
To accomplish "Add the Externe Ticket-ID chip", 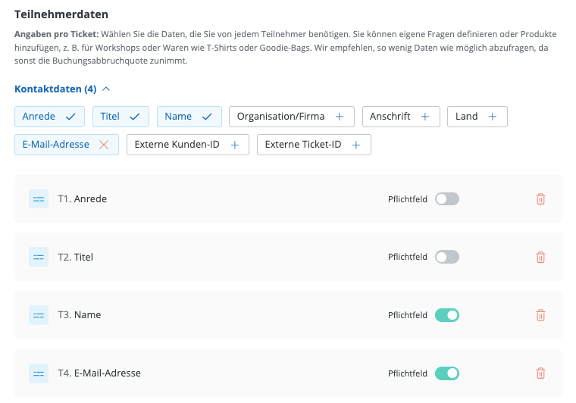I will (314, 145).
